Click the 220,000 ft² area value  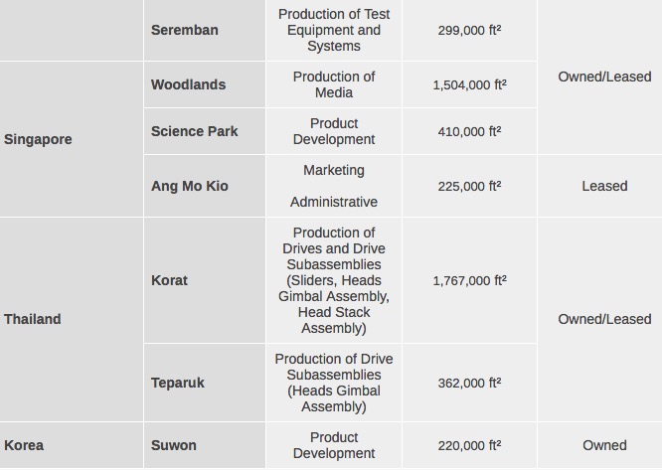(x=469, y=445)
